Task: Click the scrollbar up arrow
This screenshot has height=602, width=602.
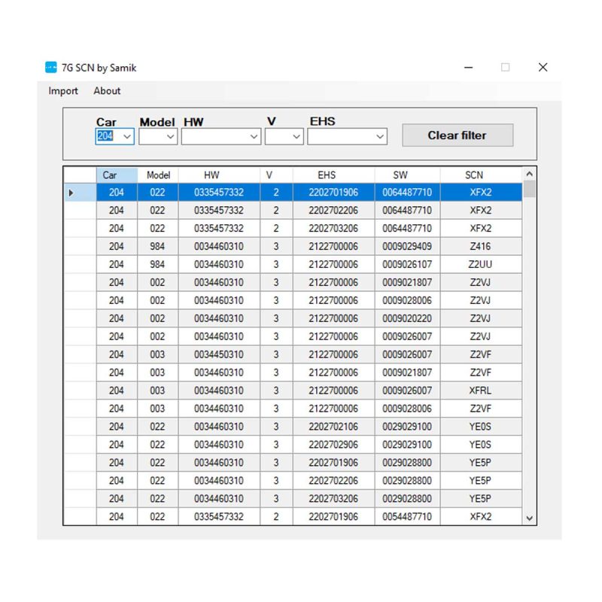Action: pos(529,174)
